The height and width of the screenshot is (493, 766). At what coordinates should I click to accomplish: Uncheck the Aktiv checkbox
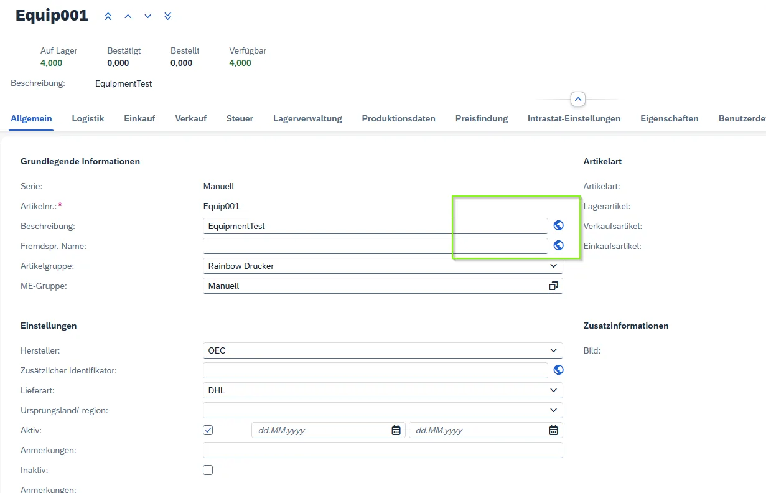coord(208,430)
